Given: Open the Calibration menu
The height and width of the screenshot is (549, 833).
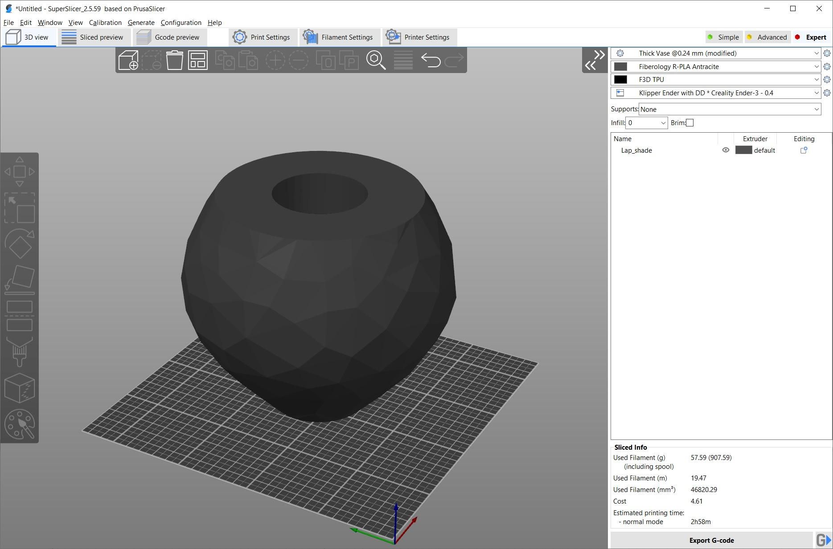Looking at the screenshot, I should [105, 22].
